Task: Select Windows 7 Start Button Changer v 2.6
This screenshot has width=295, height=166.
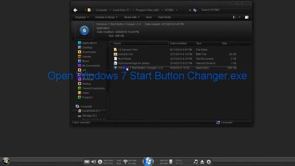Action: [x=140, y=68]
